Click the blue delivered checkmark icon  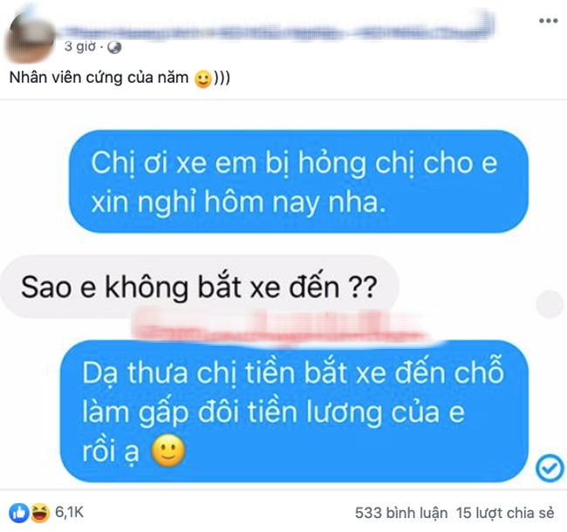[x=550, y=468]
